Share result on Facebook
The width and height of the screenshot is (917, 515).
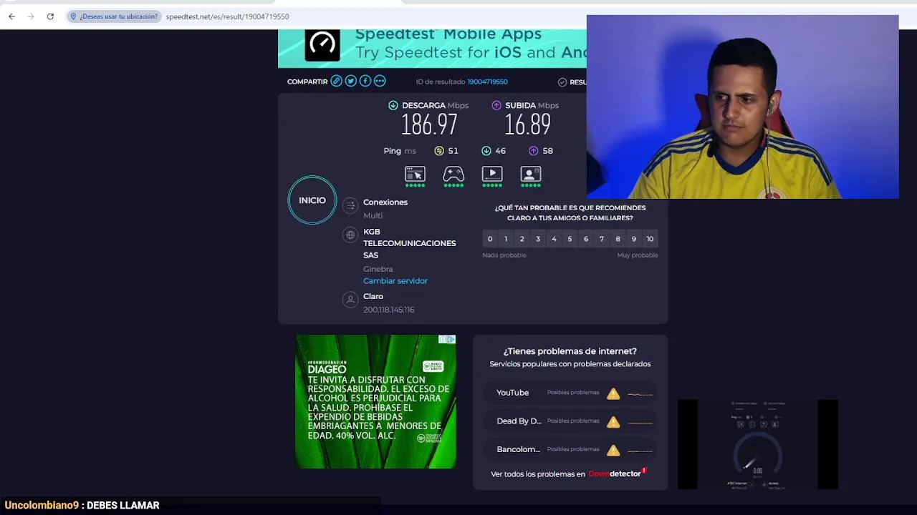(x=365, y=81)
